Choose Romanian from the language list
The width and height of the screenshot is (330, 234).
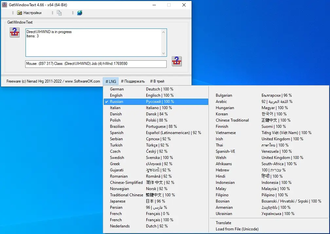156,176
